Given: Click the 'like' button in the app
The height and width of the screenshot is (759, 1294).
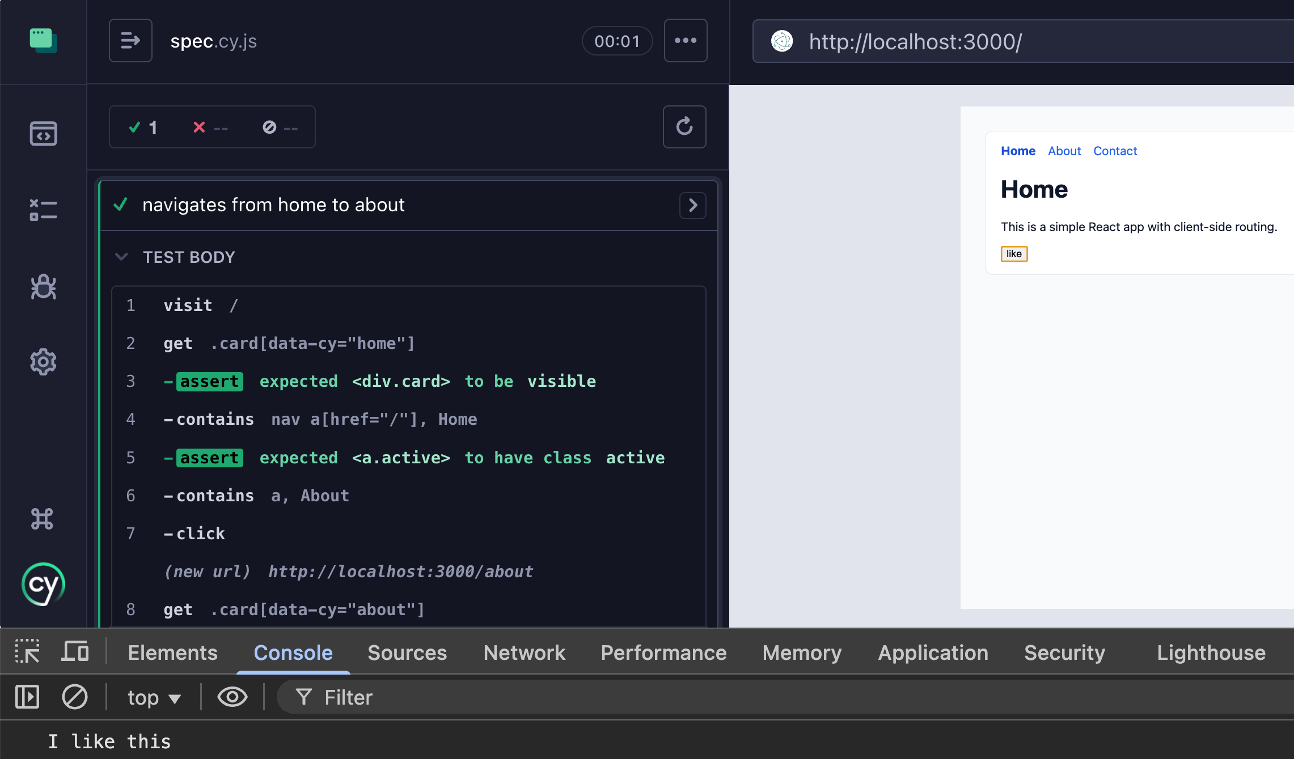Looking at the screenshot, I should pyautogui.click(x=1014, y=254).
